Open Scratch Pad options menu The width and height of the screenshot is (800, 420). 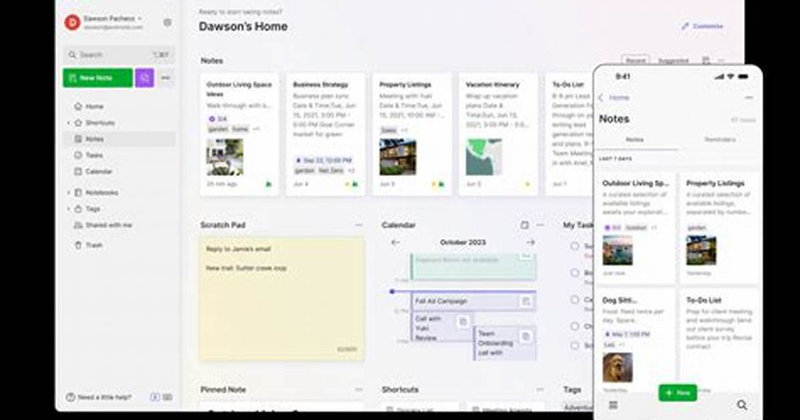(359, 225)
